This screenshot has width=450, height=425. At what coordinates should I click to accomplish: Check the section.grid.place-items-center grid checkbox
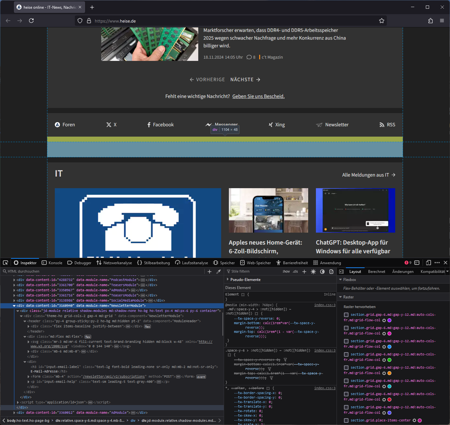coord(346,420)
